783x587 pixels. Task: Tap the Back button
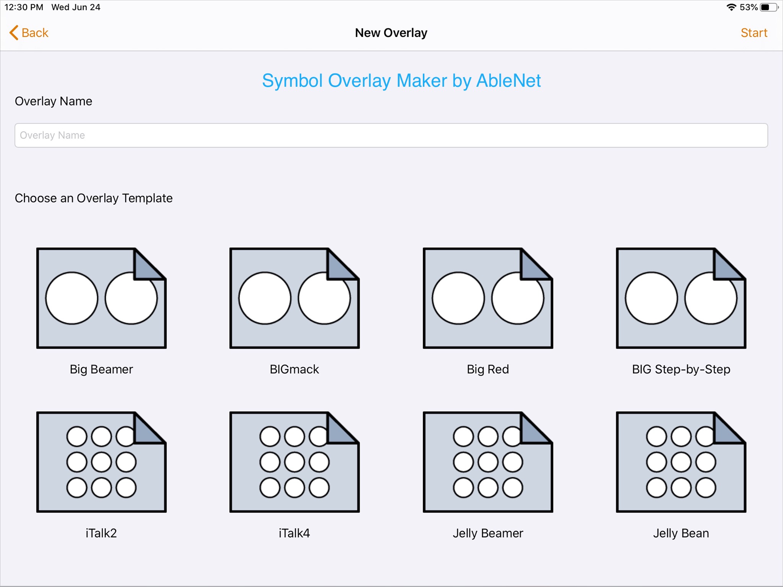pos(34,33)
